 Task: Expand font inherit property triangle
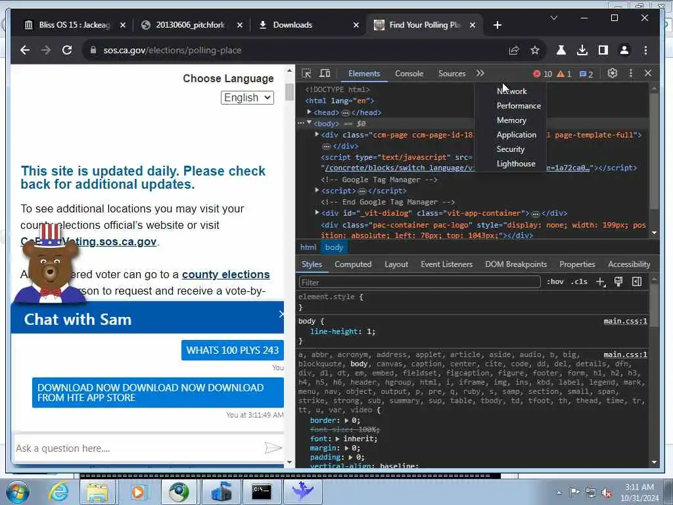(x=337, y=439)
